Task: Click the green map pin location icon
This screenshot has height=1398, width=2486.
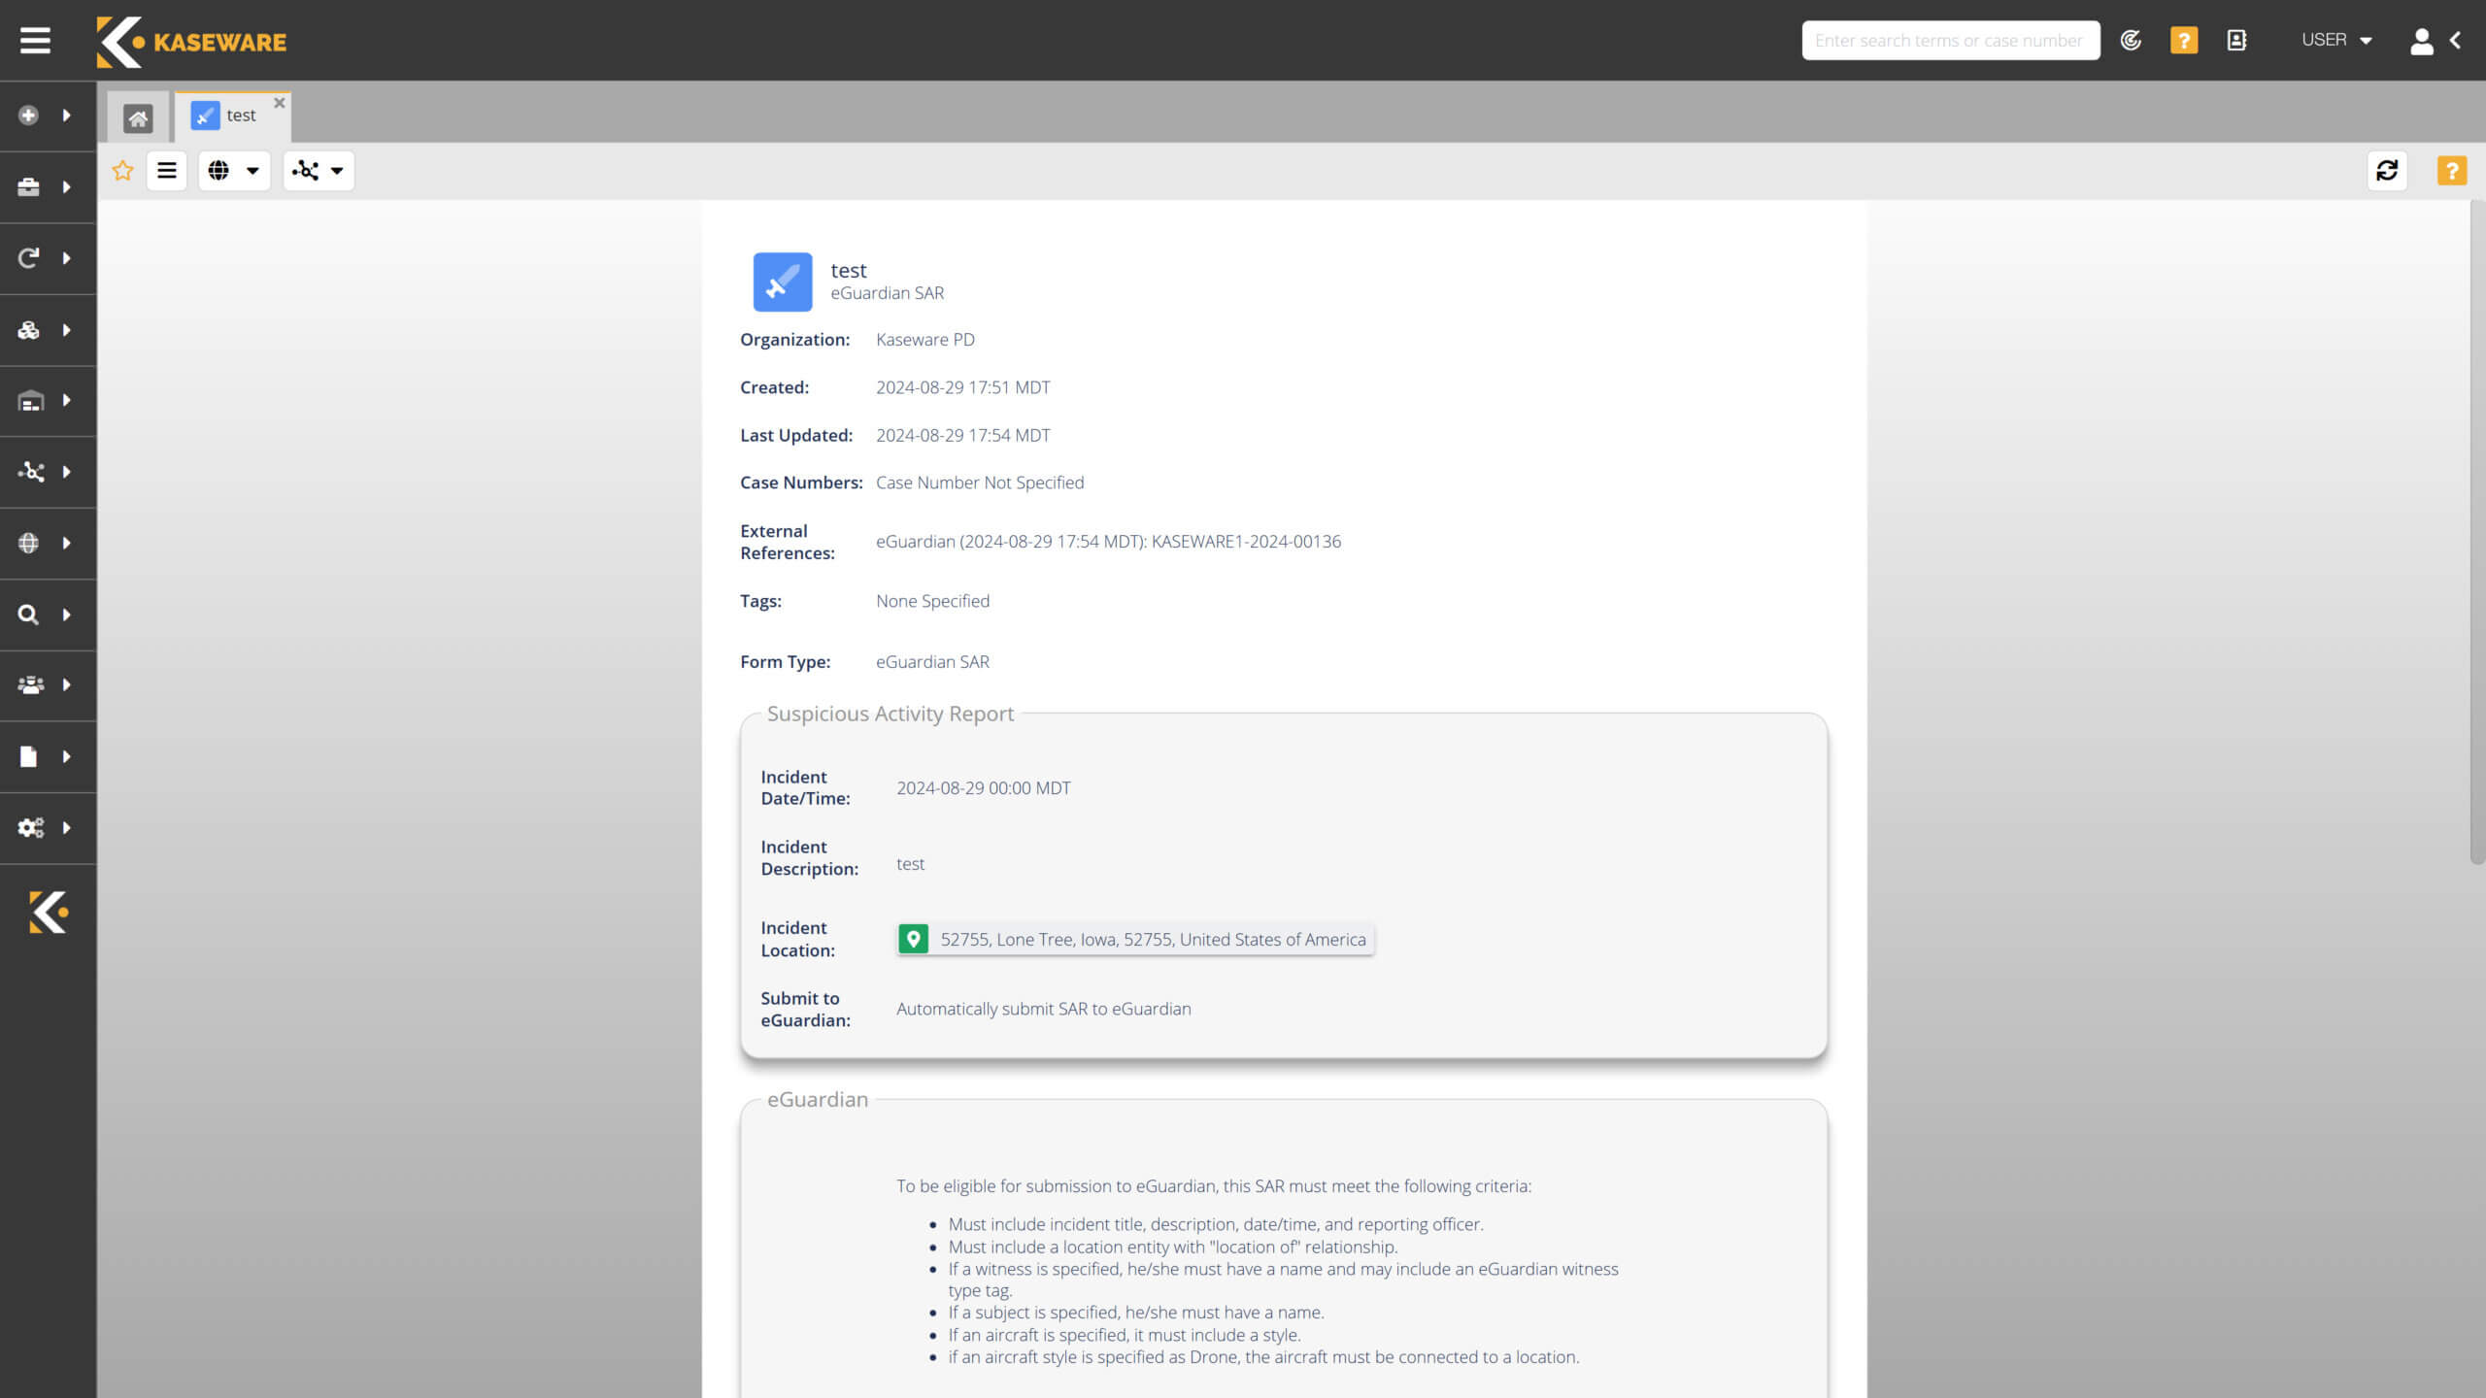Action: (x=913, y=939)
